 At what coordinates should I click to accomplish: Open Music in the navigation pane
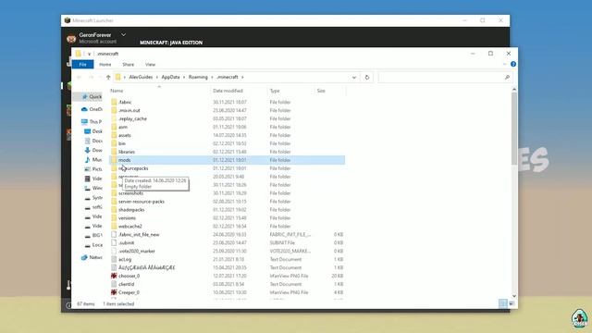92,160
